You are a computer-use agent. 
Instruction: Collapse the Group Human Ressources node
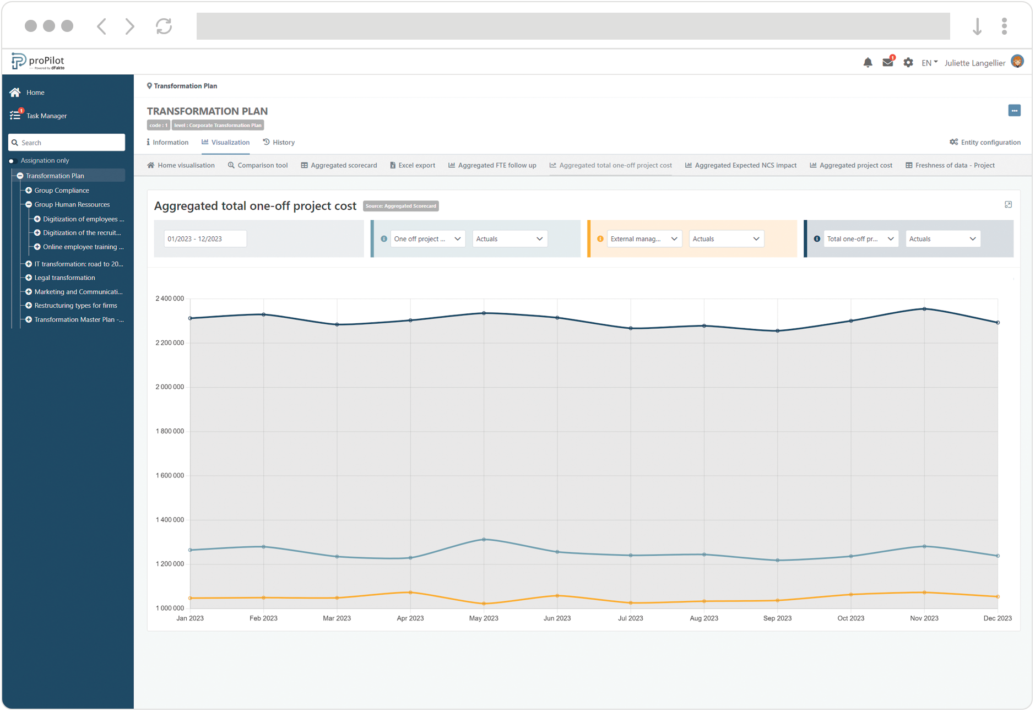29,204
